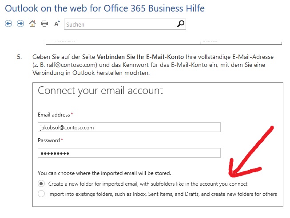Click the Email address field with jakobsol@contoso.com
This screenshot has height=218, width=290.
(129, 127)
